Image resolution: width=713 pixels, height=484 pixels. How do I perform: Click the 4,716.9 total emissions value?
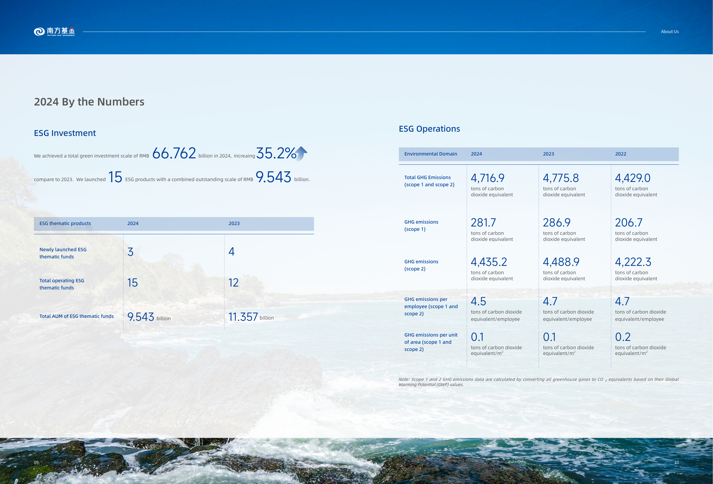click(x=487, y=178)
